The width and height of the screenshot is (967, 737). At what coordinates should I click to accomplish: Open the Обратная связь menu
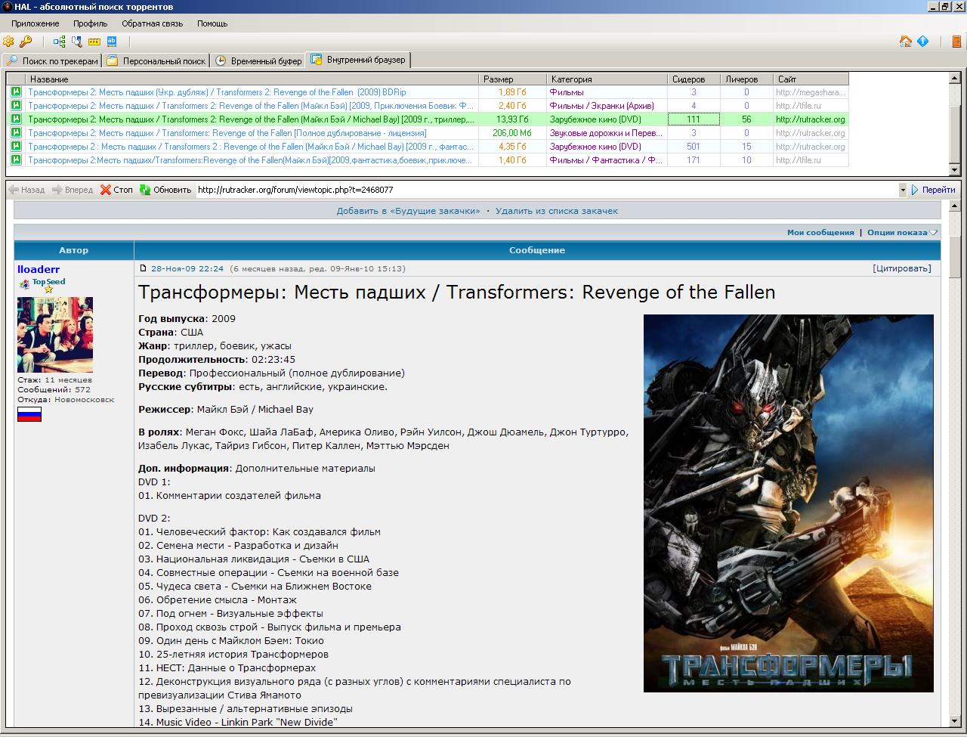coord(153,23)
